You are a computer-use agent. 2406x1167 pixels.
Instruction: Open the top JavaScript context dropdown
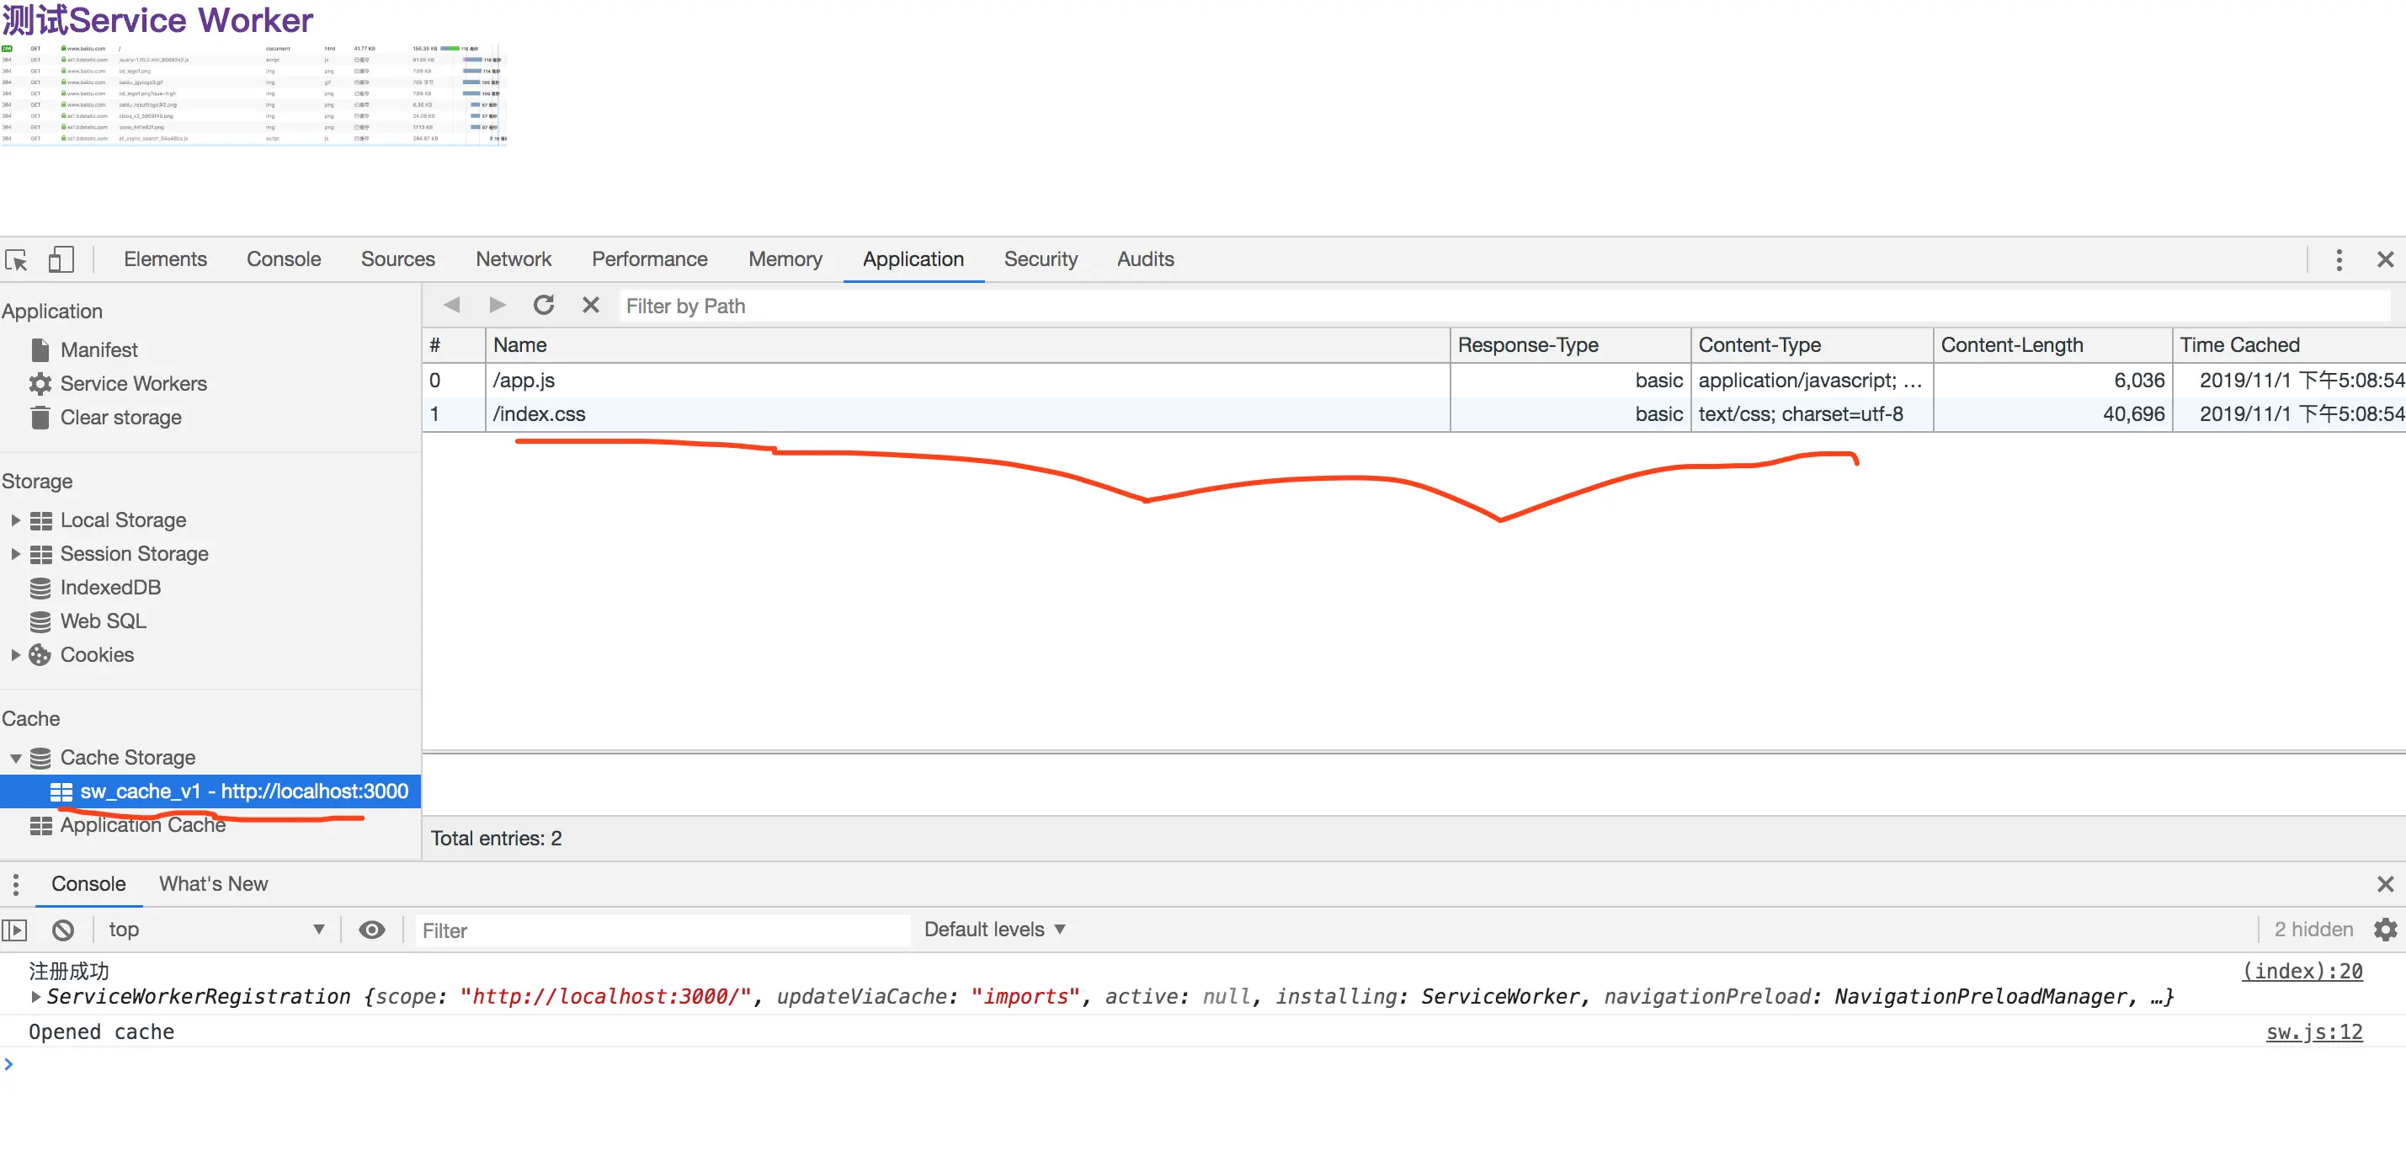point(216,930)
